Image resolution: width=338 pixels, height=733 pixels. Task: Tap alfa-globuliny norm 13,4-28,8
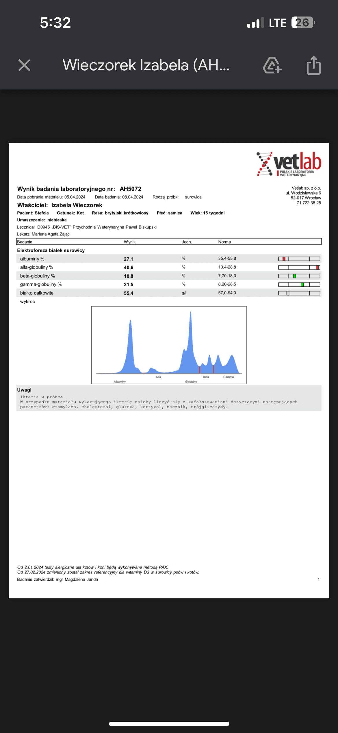(x=227, y=267)
